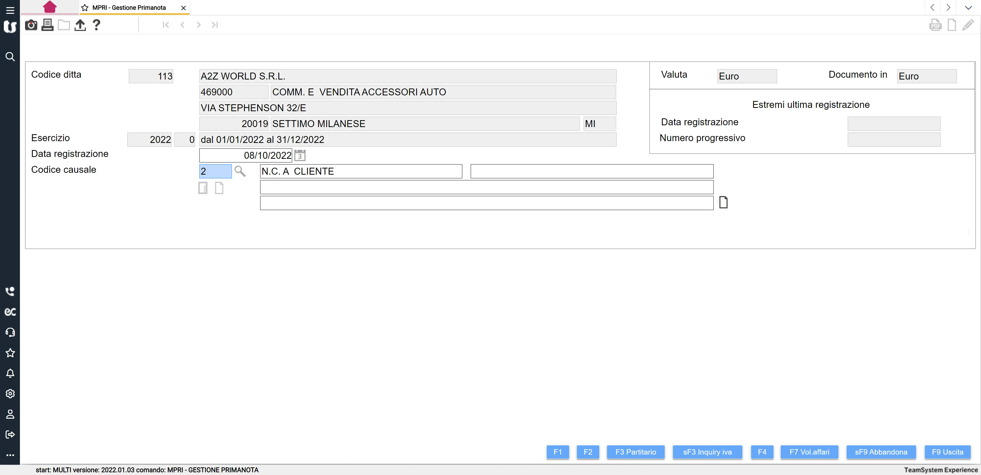Open notifications bell in sidebar
981x475 pixels.
tap(10, 373)
